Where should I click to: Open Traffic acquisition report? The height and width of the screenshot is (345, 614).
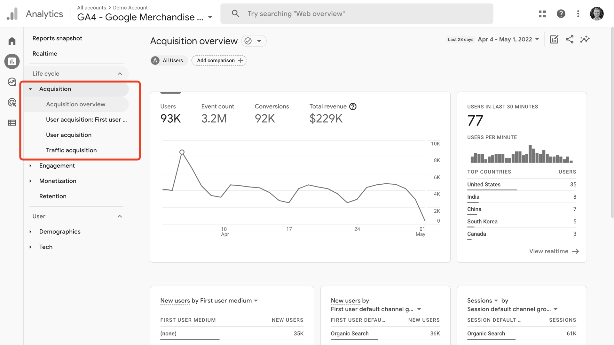pyautogui.click(x=71, y=150)
